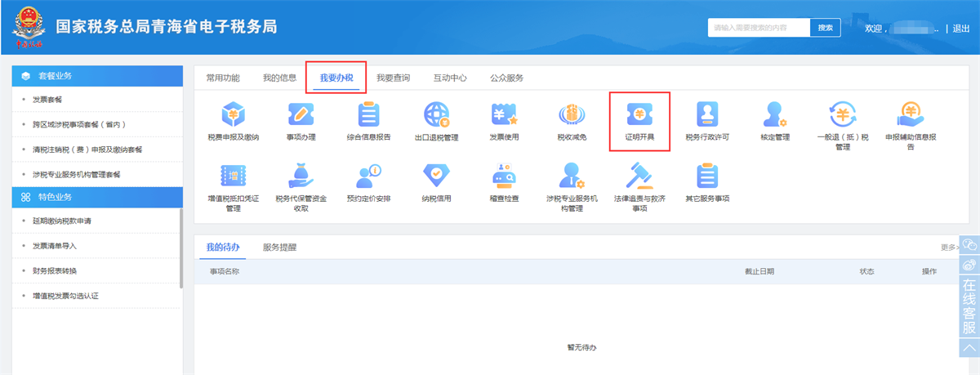Collapse the online service panel arrow
The image size is (980, 375).
click(969, 348)
